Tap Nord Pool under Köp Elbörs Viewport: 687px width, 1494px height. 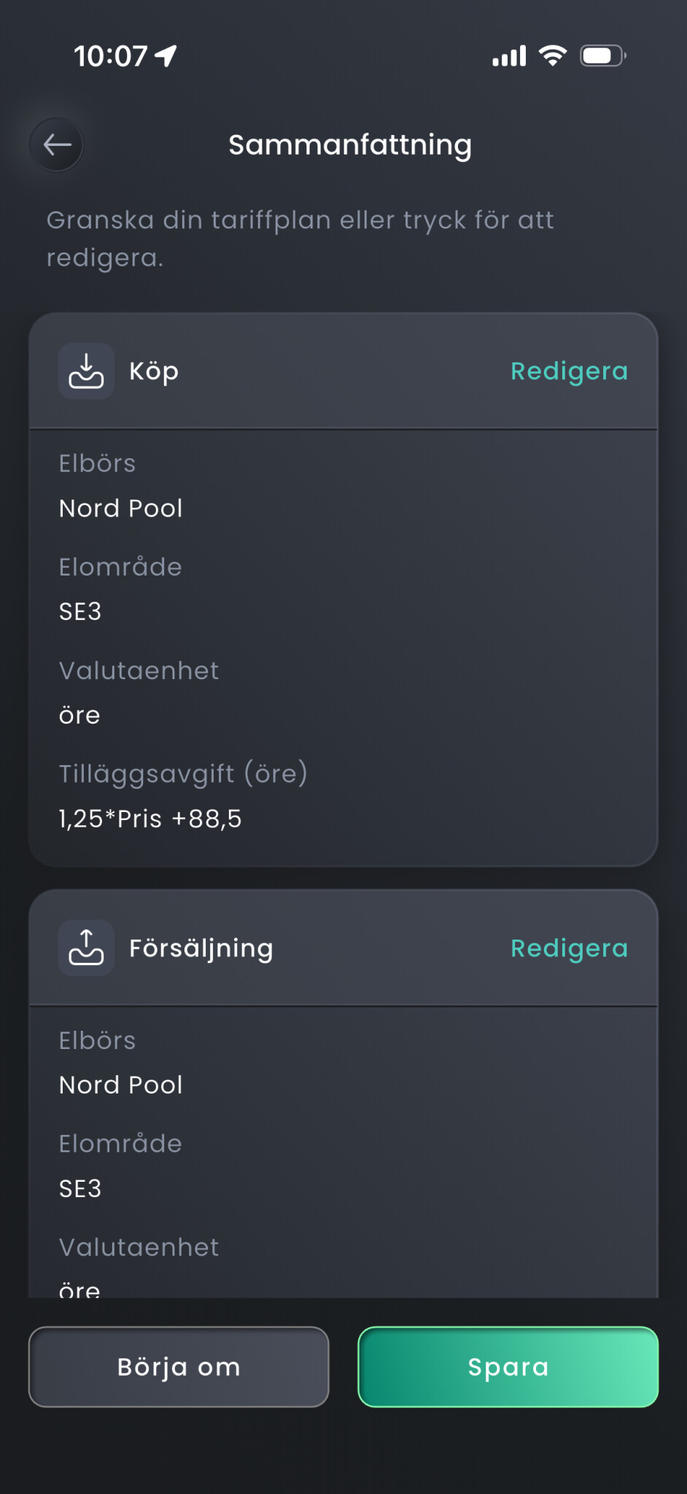(121, 508)
